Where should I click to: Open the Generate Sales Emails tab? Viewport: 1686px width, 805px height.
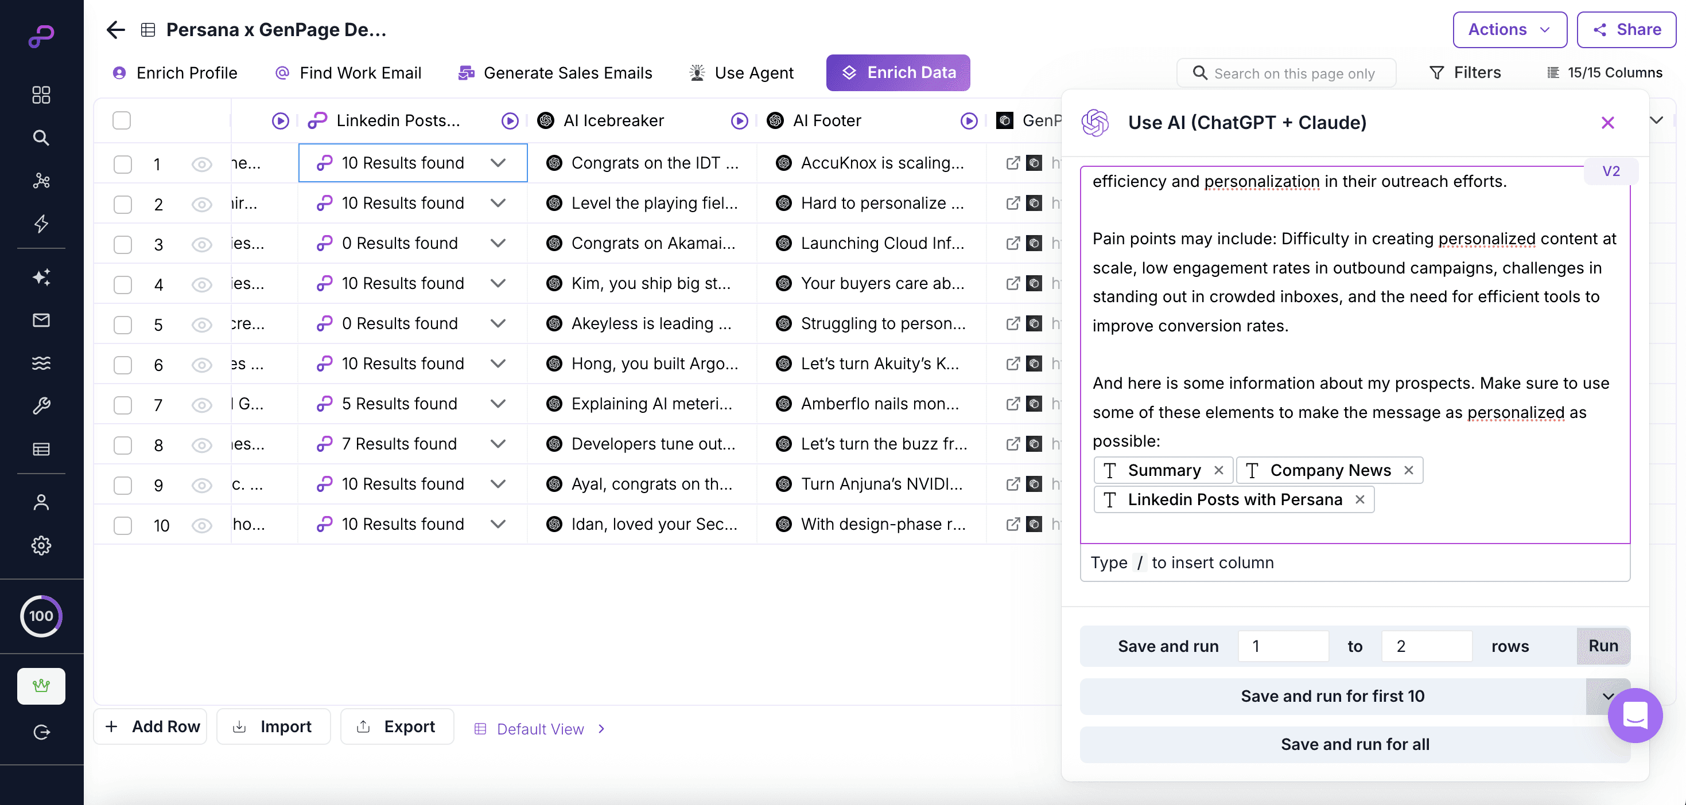[x=555, y=73]
